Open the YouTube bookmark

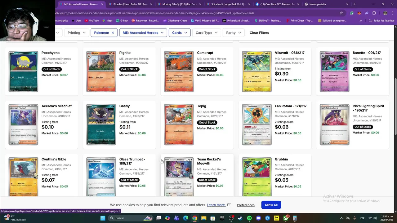coord(91,21)
